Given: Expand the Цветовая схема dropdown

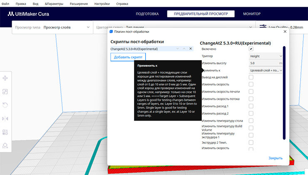Looking at the screenshot, I should (x=251, y=27).
